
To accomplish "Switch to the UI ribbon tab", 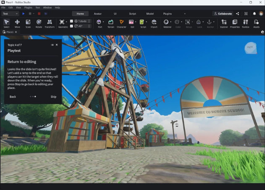I will (x=115, y=14).
